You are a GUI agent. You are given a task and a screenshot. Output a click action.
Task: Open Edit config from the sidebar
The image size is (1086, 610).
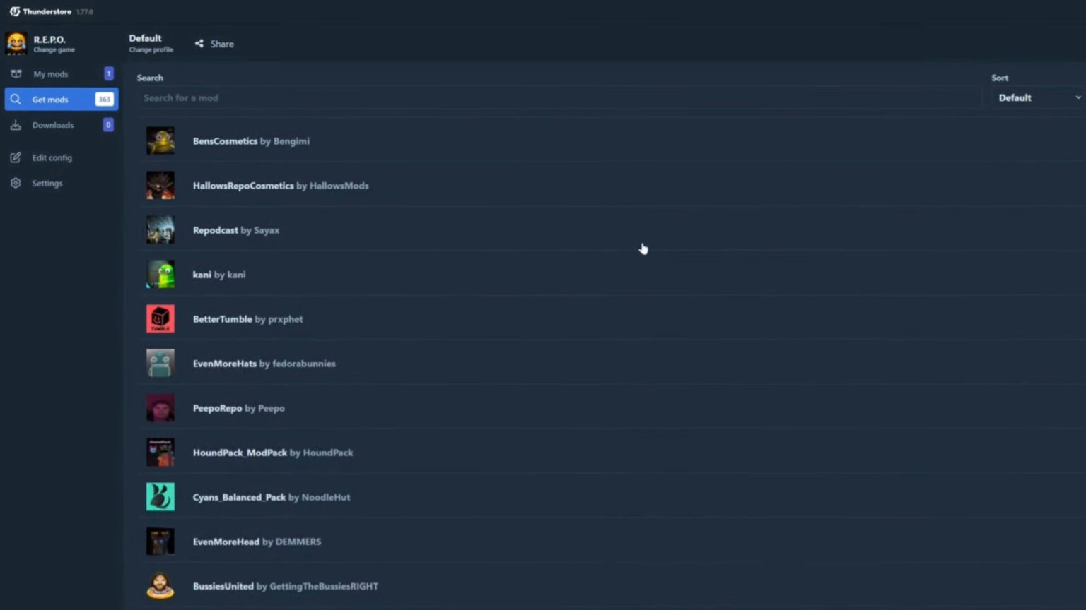click(x=52, y=158)
